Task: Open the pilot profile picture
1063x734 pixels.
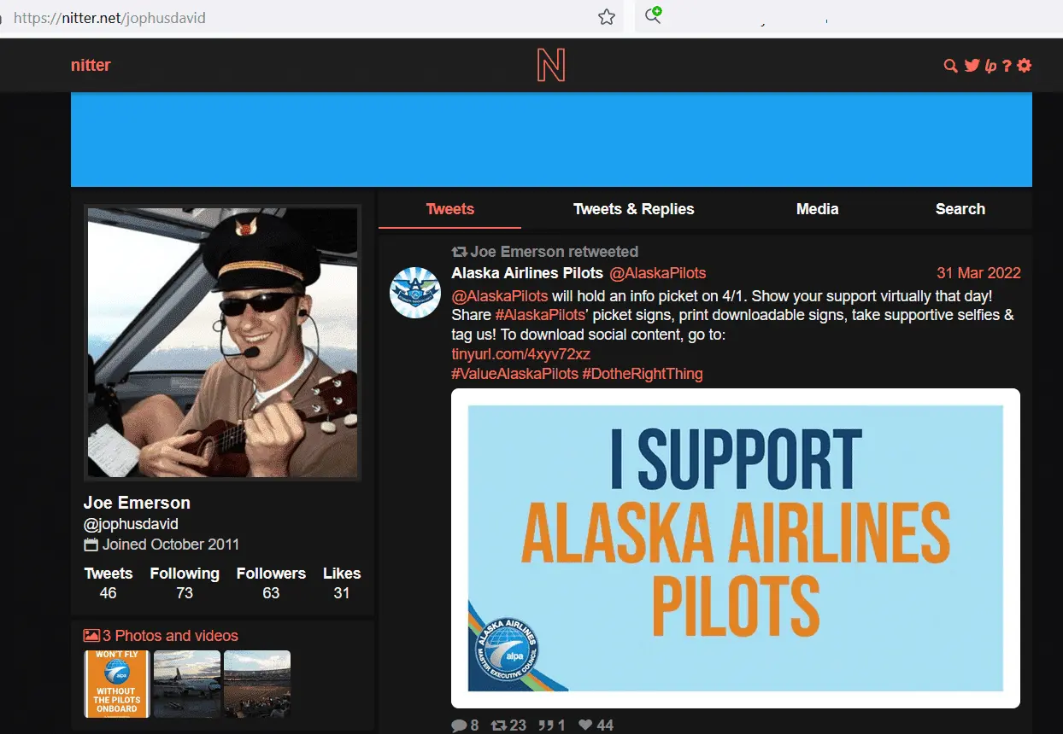Action: tap(222, 342)
